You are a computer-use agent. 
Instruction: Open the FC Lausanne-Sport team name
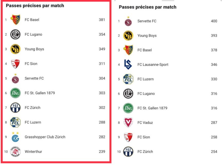153,65
